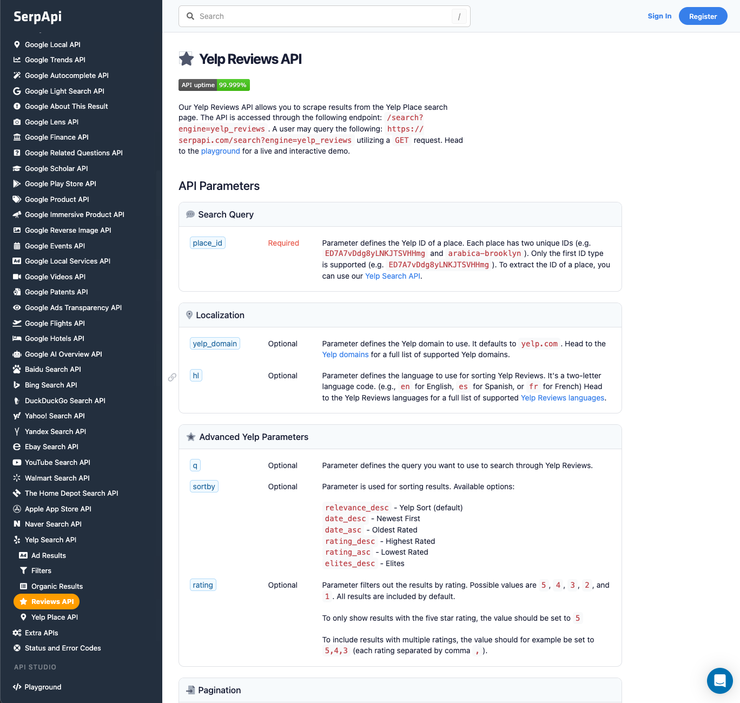740x703 pixels.
Task: Click the Playground code icon
Action: pos(17,687)
